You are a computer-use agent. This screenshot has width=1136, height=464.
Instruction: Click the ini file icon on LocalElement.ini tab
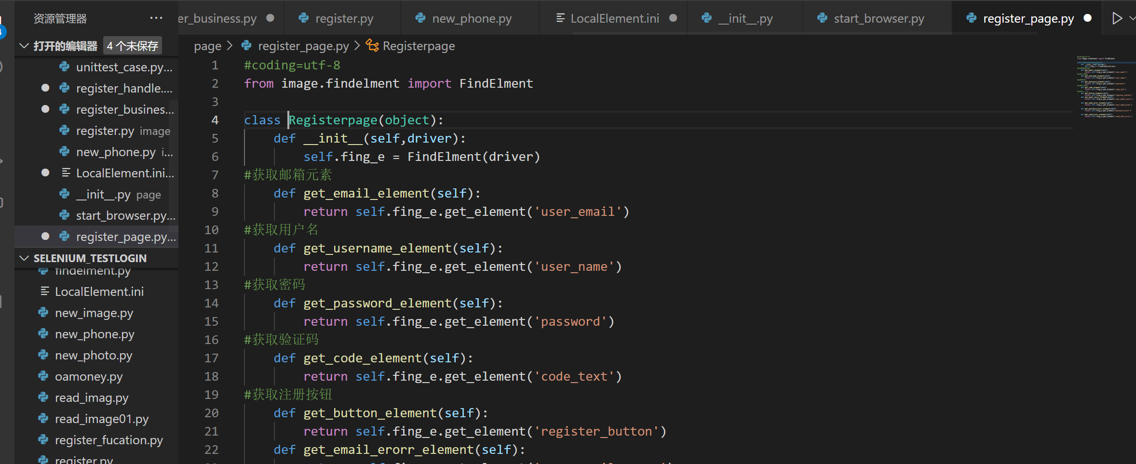pyautogui.click(x=560, y=18)
